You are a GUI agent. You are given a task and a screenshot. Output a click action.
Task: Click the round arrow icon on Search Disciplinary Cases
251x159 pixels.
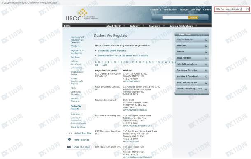206,89
